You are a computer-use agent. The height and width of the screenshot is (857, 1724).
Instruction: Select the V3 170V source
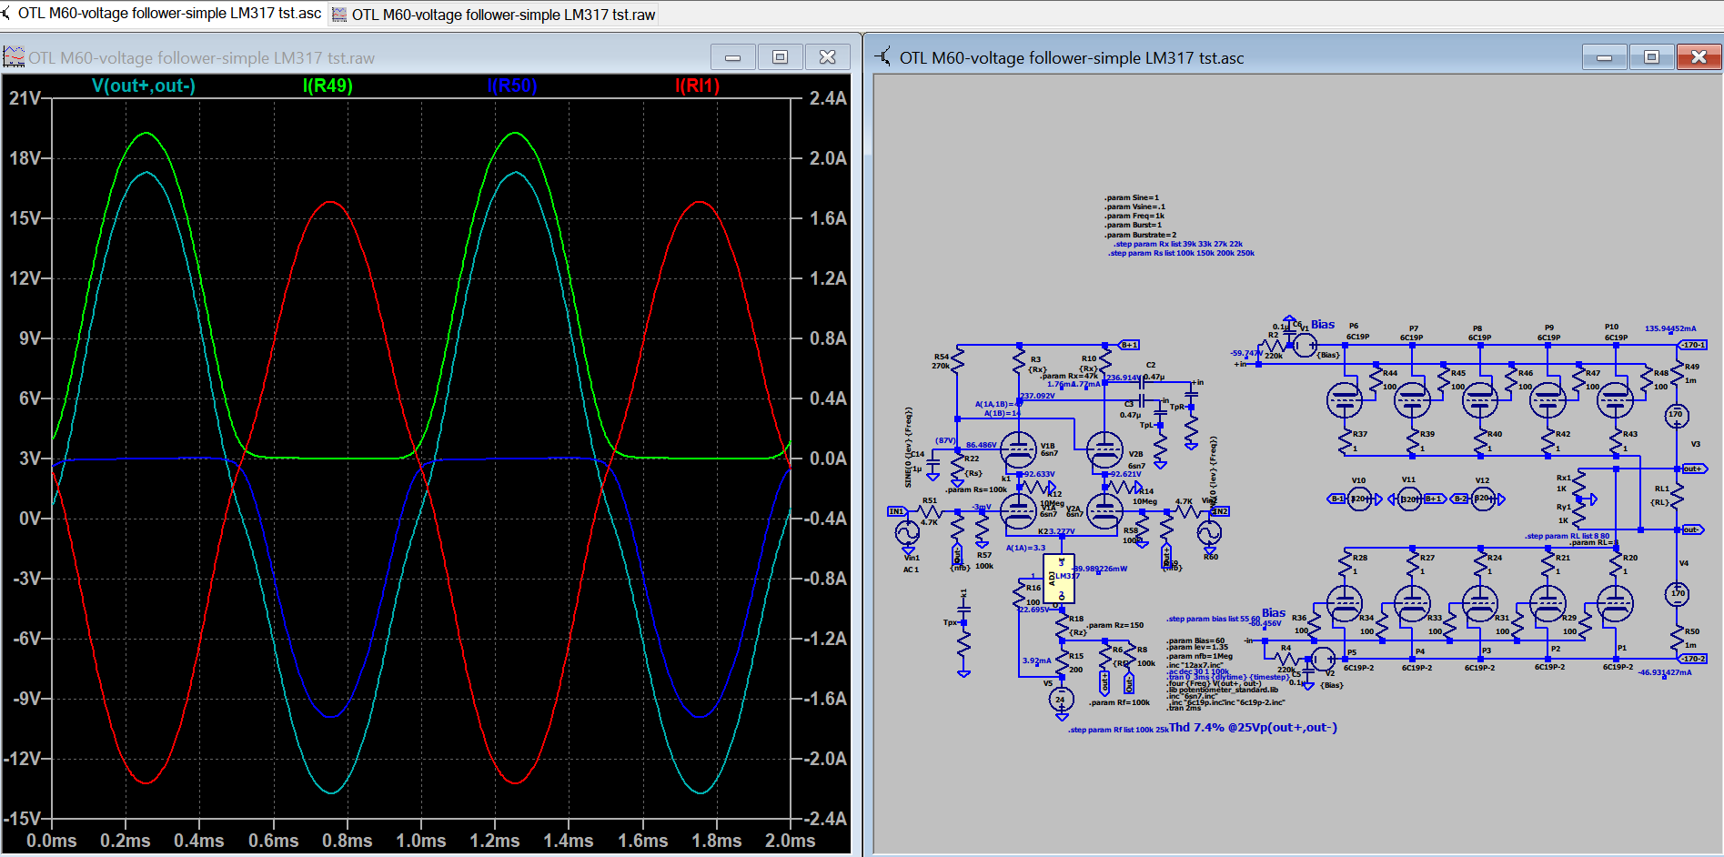click(x=1676, y=416)
